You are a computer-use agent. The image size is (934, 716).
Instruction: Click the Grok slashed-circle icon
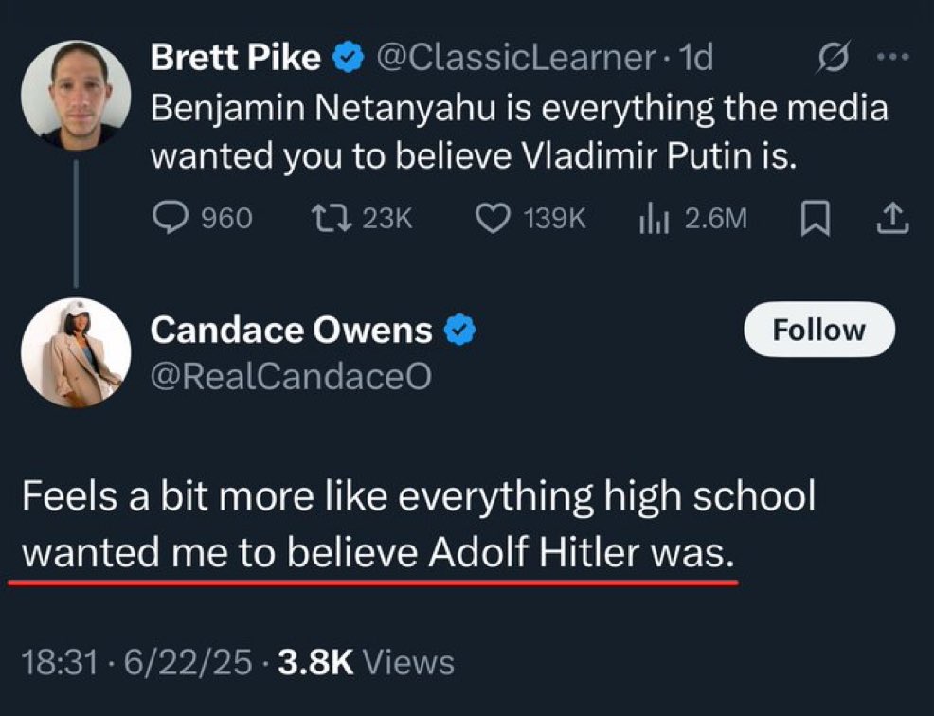[834, 57]
